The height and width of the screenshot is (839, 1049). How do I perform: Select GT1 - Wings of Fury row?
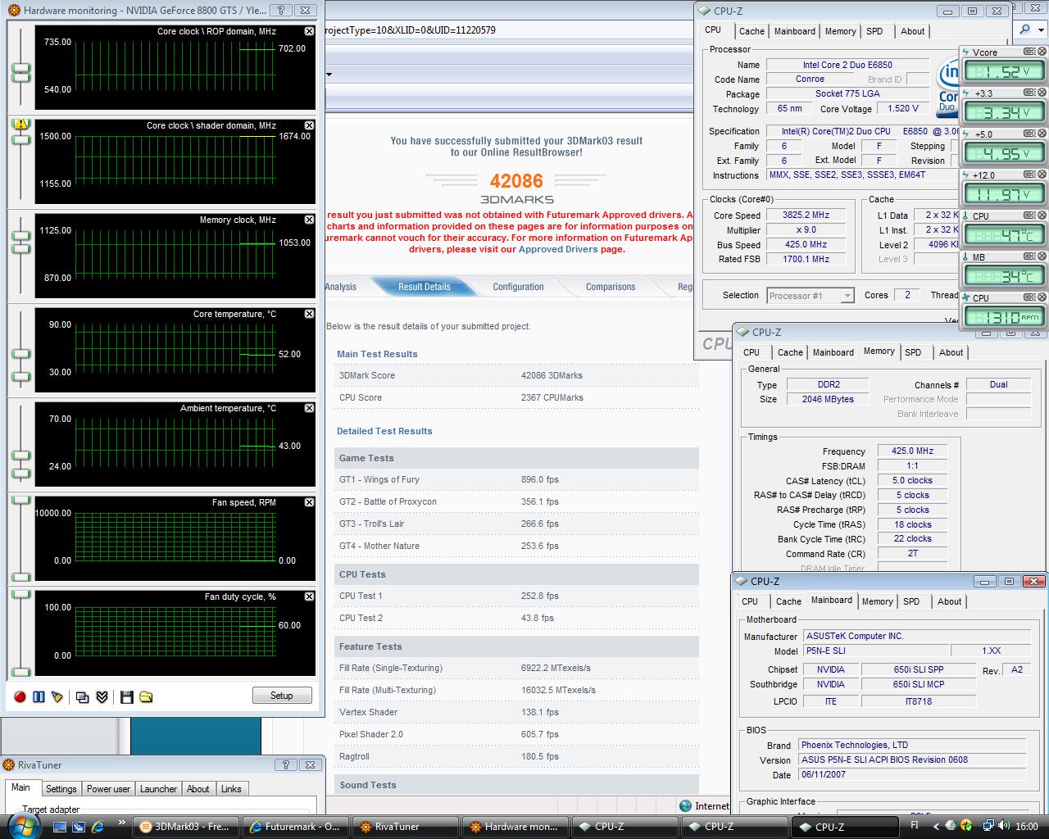[x=516, y=479]
